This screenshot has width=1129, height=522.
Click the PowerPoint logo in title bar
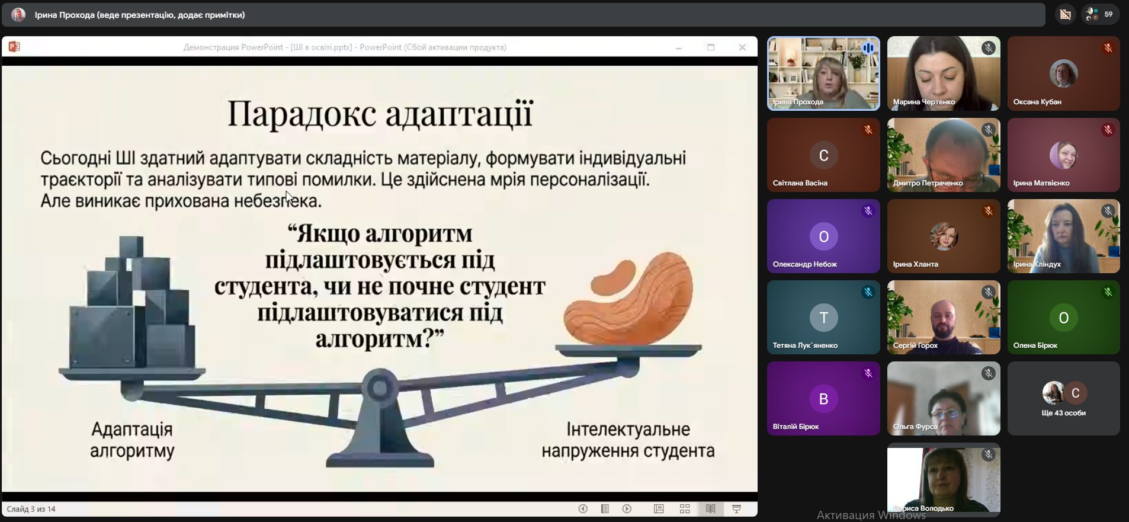point(14,47)
